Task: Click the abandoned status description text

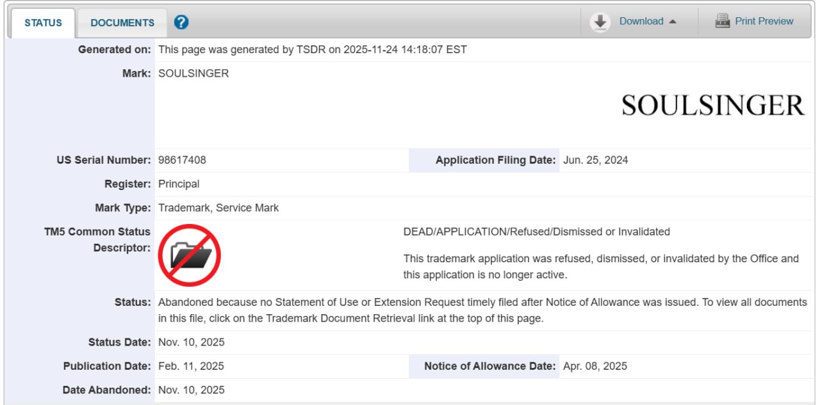Action: pos(427,302)
